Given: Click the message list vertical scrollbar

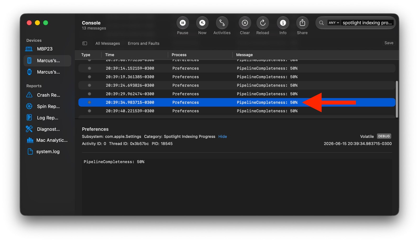Looking at the screenshot, I should click(x=397, y=99).
